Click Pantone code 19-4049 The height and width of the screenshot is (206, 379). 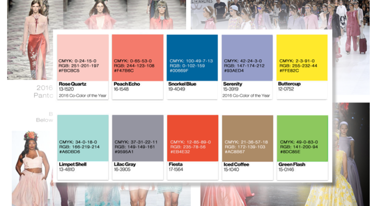point(176,89)
